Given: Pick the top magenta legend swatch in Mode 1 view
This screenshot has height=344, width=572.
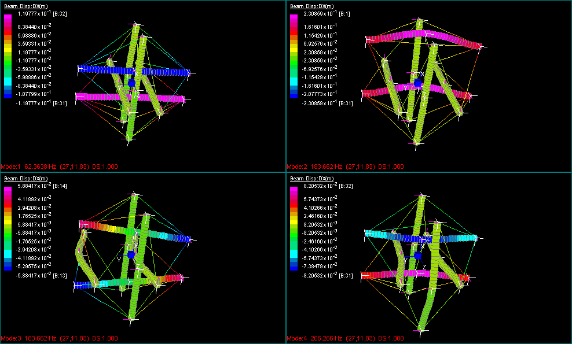Looking at the screenshot, I should pos(8,19).
